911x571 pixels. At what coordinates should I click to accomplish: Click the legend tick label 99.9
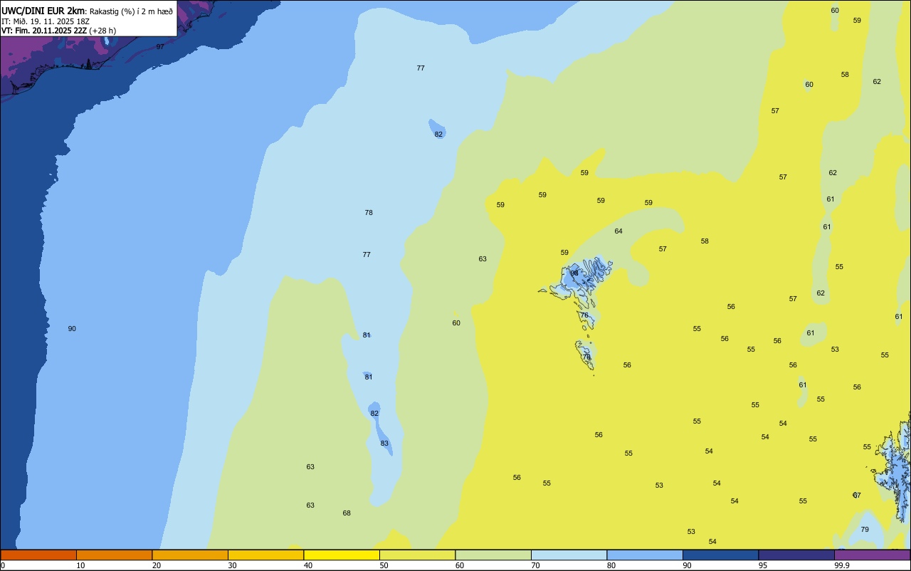(x=842, y=565)
